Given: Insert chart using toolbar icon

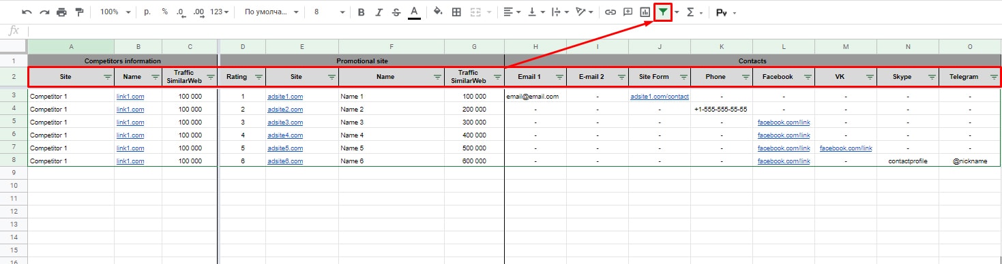Looking at the screenshot, I should click(645, 12).
